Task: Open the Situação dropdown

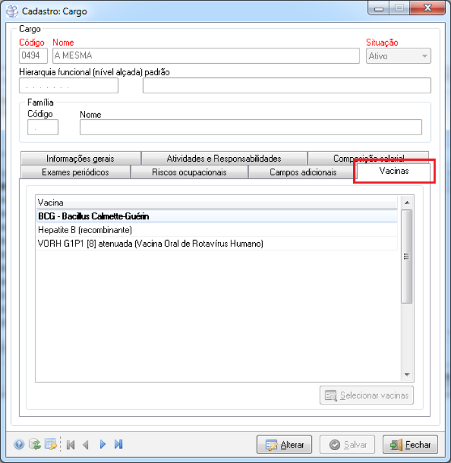Action: pos(424,56)
